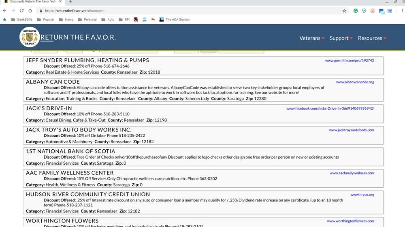Open the Personal bookmark folder

click(x=87, y=19)
